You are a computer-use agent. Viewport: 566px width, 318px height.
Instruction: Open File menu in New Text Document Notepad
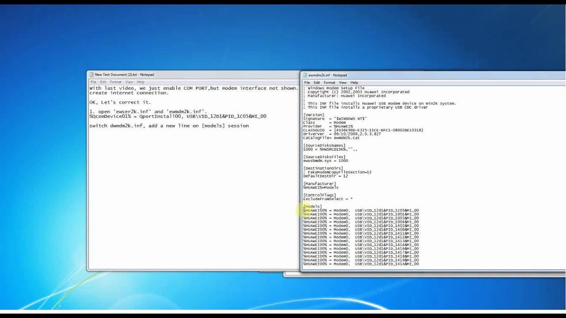coord(93,82)
